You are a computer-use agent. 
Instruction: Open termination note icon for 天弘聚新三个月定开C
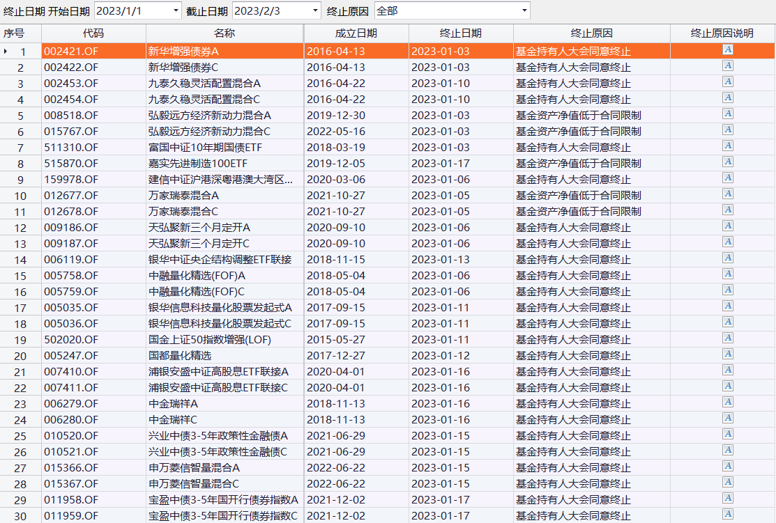pyautogui.click(x=727, y=242)
